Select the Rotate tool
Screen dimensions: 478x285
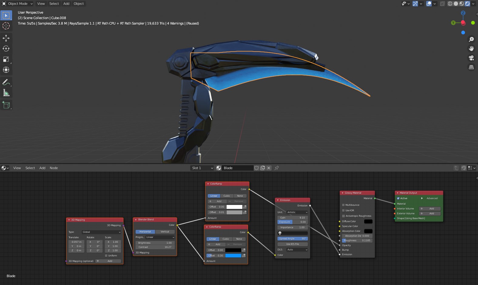click(6, 49)
